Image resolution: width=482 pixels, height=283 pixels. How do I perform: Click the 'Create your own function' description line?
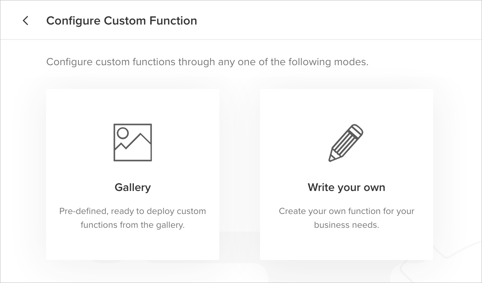(x=346, y=211)
